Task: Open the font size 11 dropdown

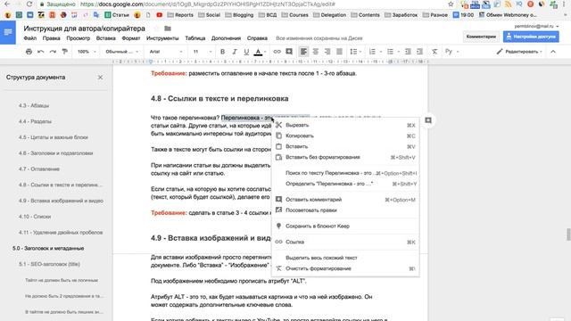Action: click(x=203, y=52)
